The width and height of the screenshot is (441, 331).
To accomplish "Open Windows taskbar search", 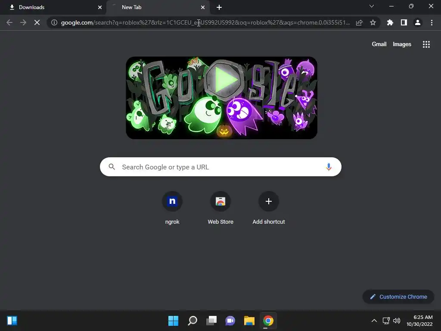I will point(193,321).
